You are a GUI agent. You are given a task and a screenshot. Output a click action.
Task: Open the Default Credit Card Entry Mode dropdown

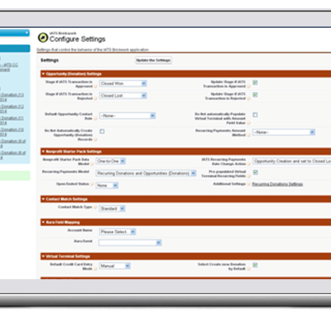pyautogui.click(x=115, y=266)
